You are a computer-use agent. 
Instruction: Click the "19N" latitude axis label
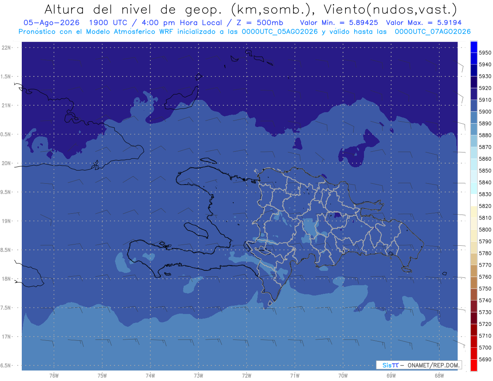click(6, 221)
